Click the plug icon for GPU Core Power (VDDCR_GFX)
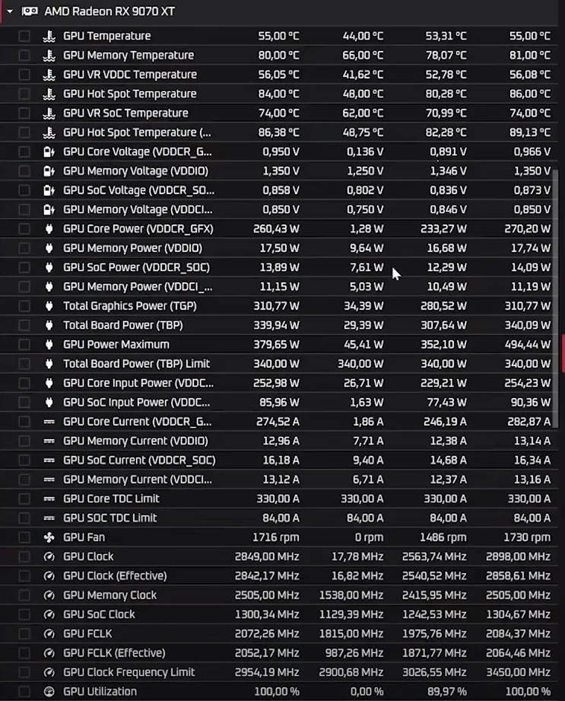Image resolution: width=565 pixels, height=701 pixels. click(x=49, y=229)
